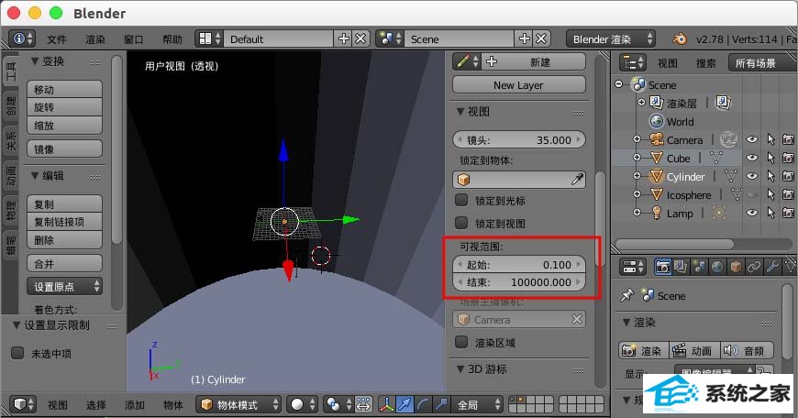
Task: Show the Icosphere object via eye icon
Action: pyautogui.click(x=752, y=194)
